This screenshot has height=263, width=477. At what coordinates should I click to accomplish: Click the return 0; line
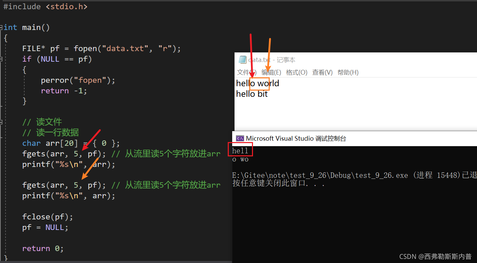pyautogui.click(x=43, y=248)
